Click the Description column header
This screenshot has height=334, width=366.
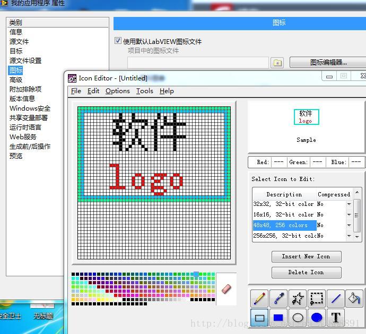click(284, 194)
